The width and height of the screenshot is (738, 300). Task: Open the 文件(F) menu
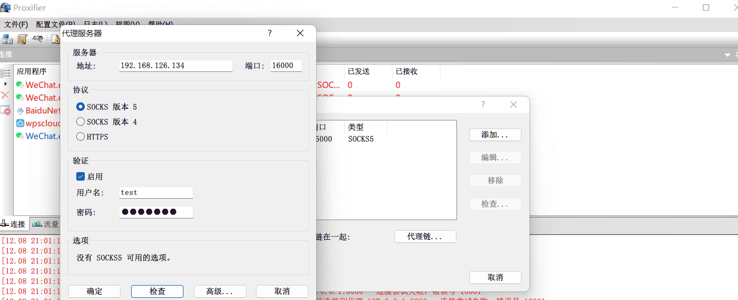(16, 25)
